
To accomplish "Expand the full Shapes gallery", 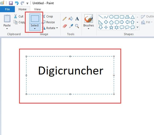I will click(138, 27).
